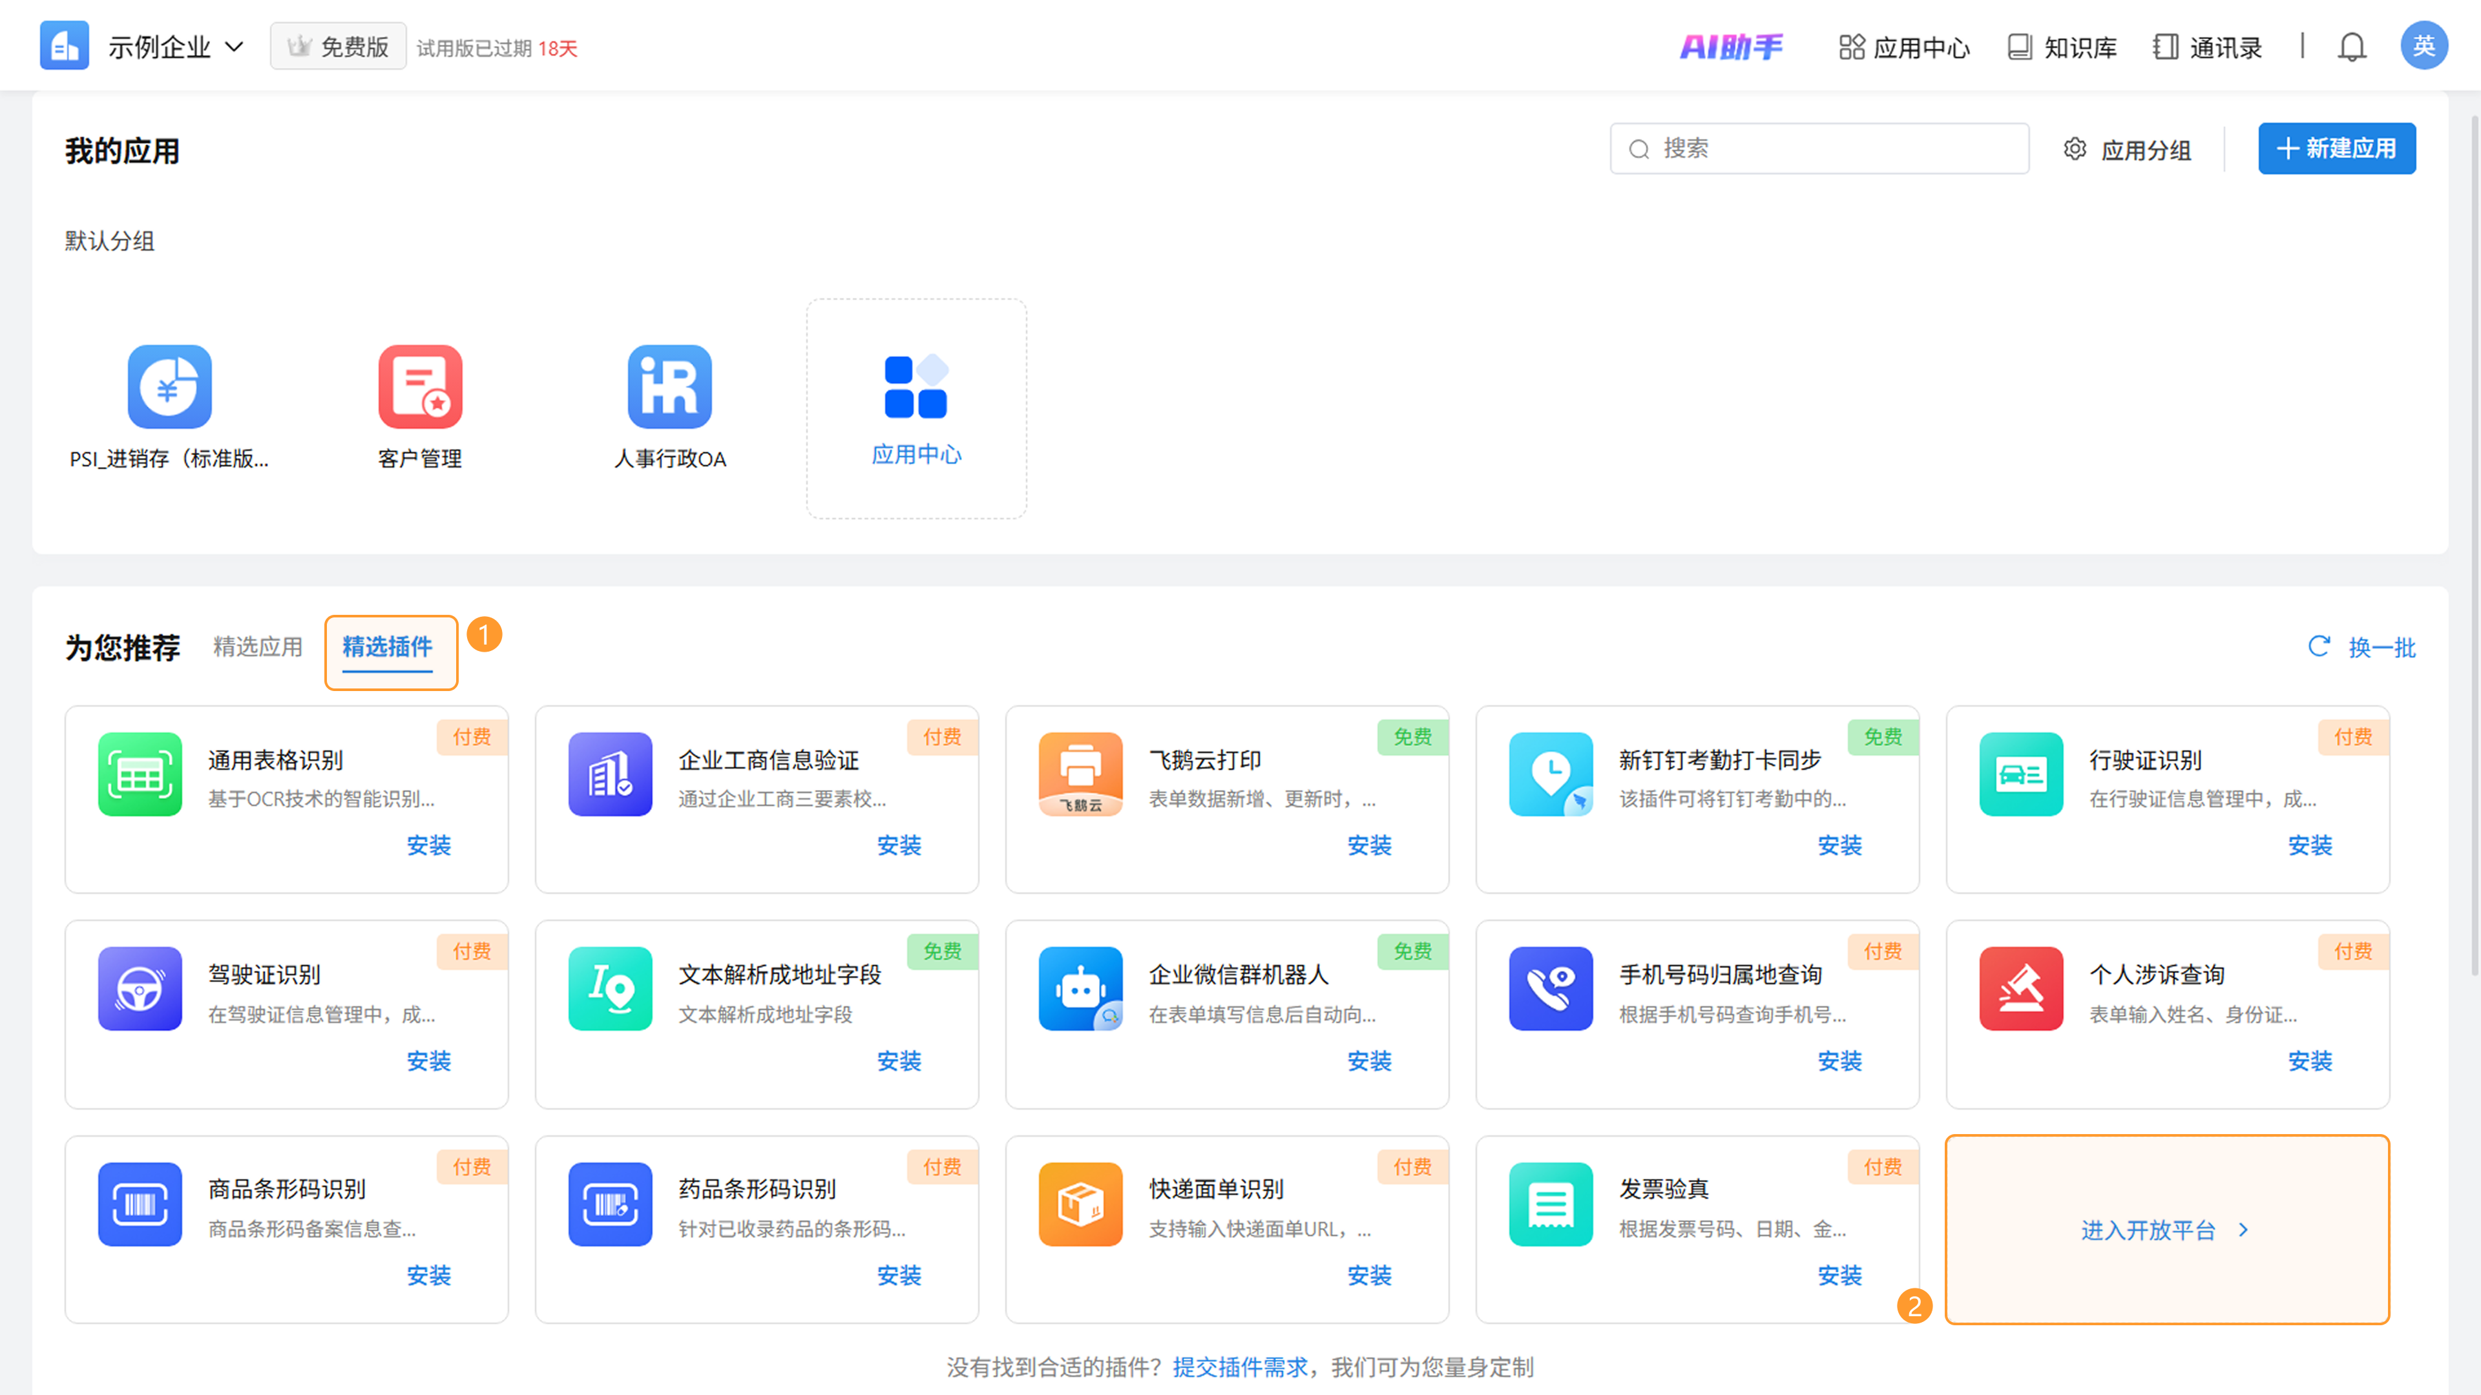The width and height of the screenshot is (2481, 1395).
Task: Launch the 人事行政OA app
Action: pos(669,386)
